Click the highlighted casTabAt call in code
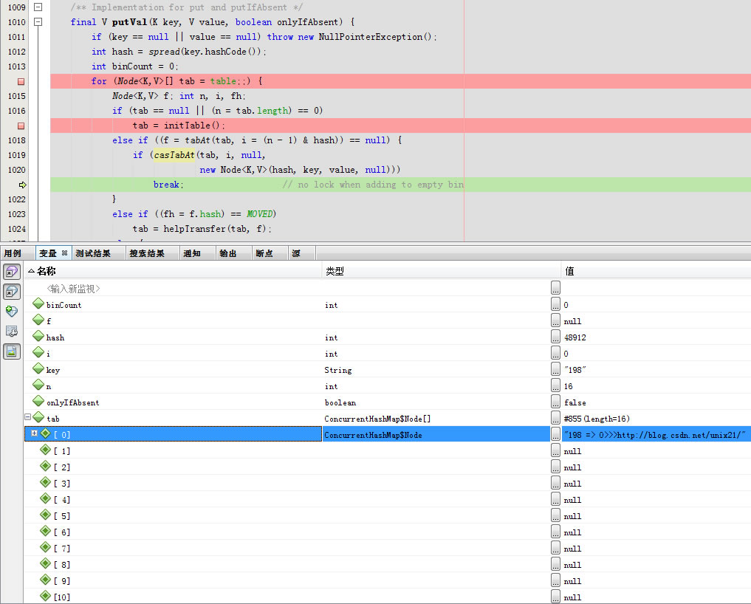Image resolution: width=751 pixels, height=604 pixels. pos(174,155)
